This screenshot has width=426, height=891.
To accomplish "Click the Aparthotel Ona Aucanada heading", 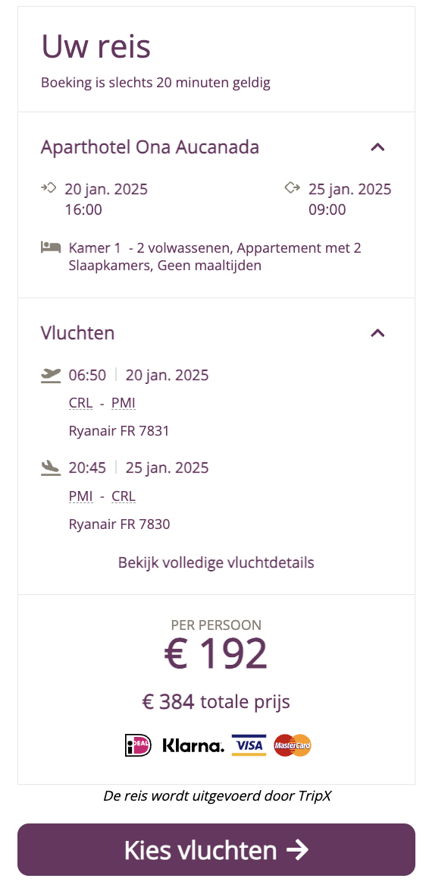I will click(x=150, y=147).
